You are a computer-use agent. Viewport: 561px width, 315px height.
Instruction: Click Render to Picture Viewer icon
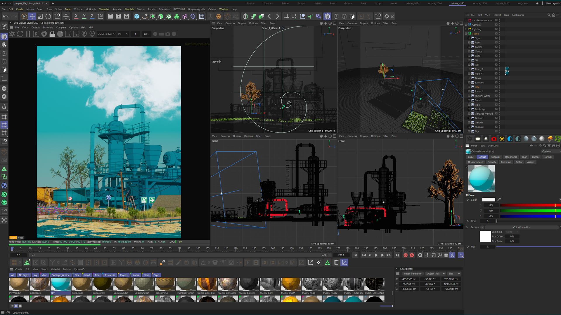[118, 16]
